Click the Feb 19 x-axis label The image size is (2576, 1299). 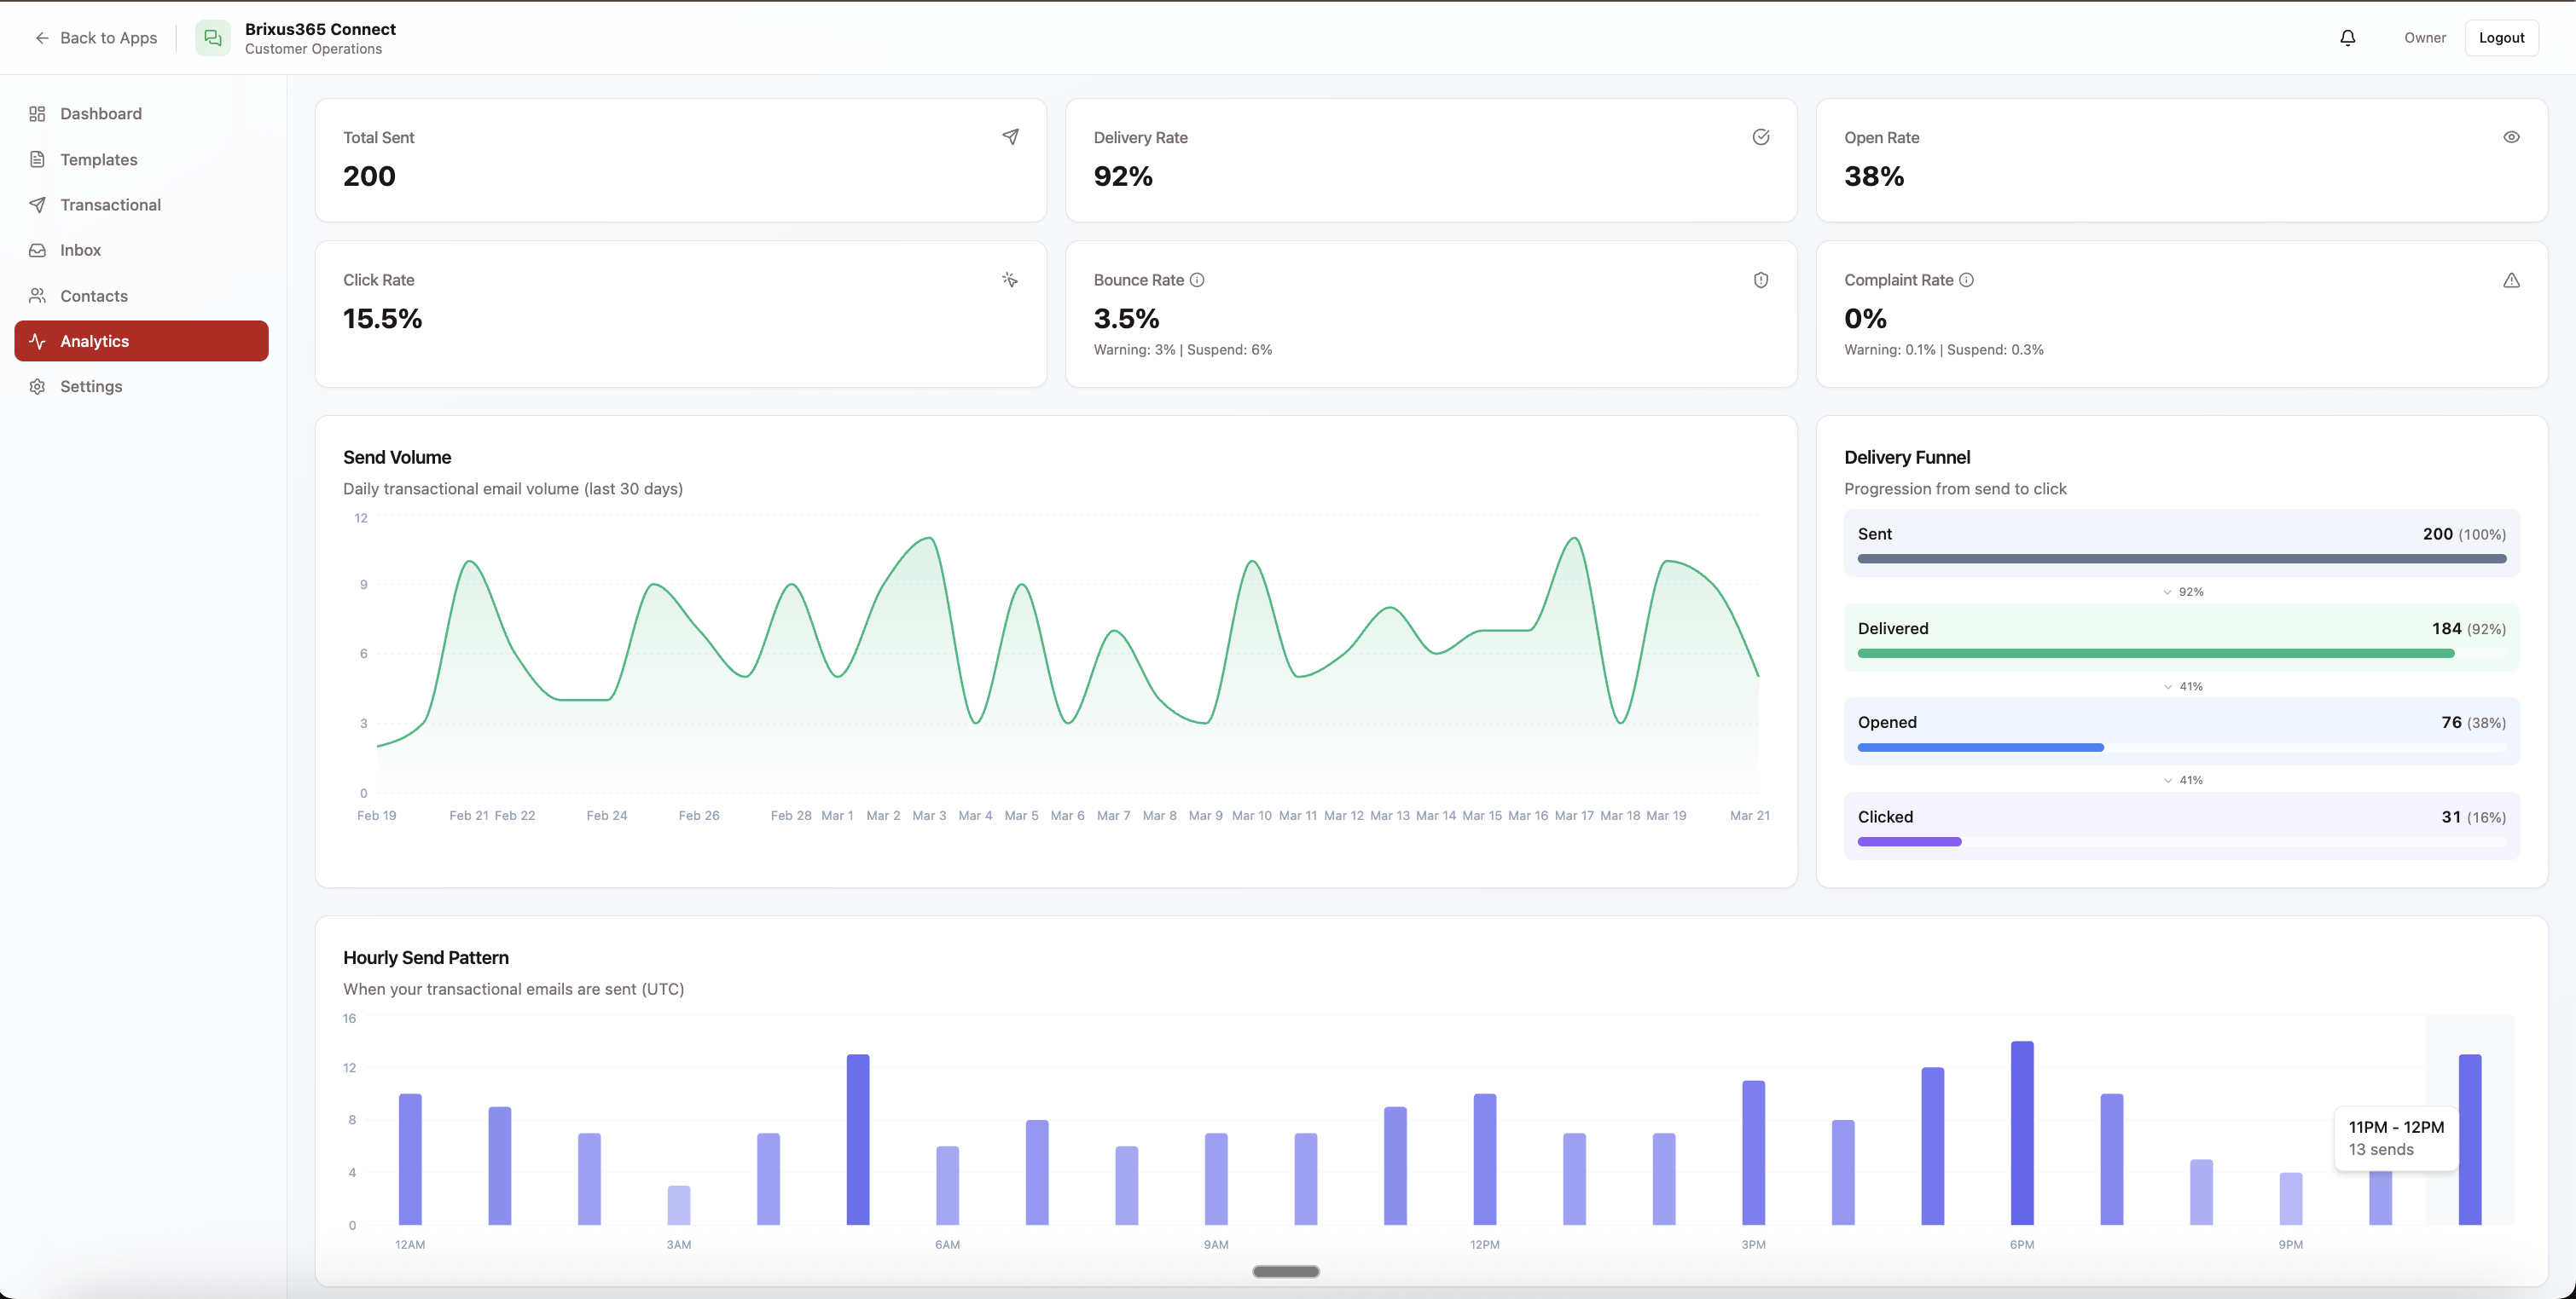tap(377, 816)
